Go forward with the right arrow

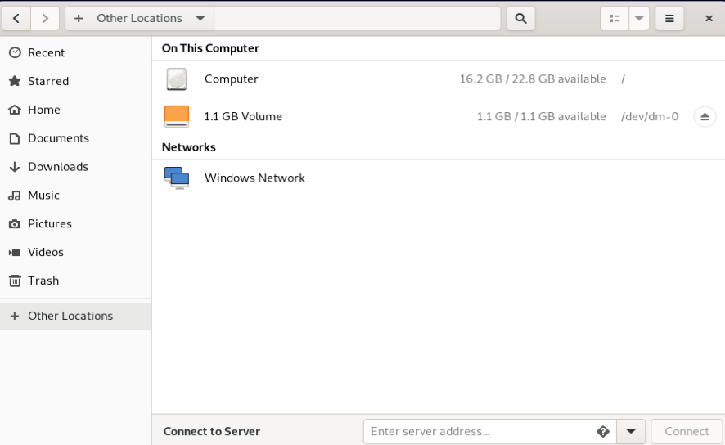(x=45, y=19)
